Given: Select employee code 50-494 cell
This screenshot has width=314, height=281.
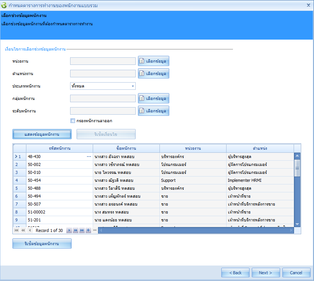Looking at the screenshot, I should 60,196.
